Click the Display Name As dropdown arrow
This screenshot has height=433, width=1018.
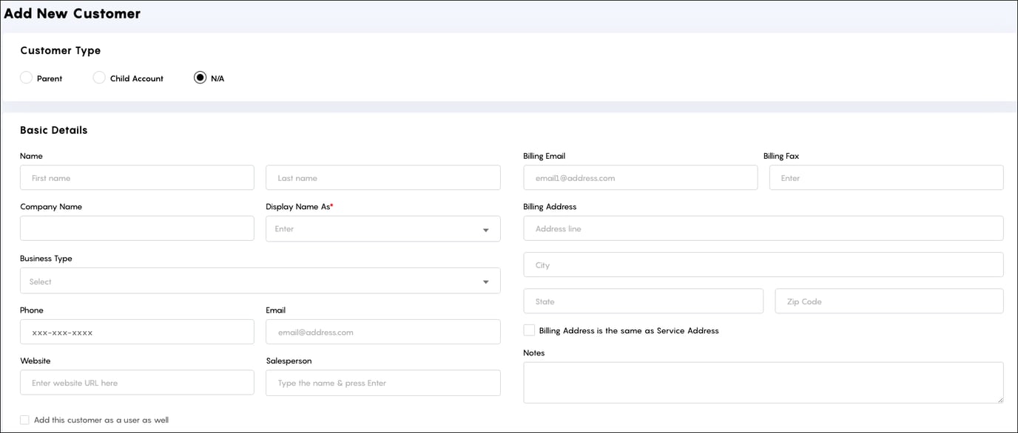click(486, 230)
